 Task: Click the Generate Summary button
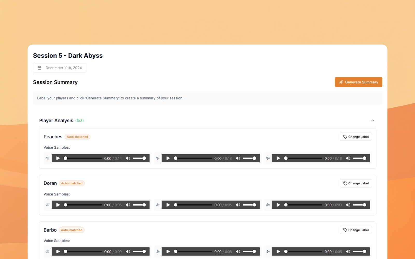358,82
